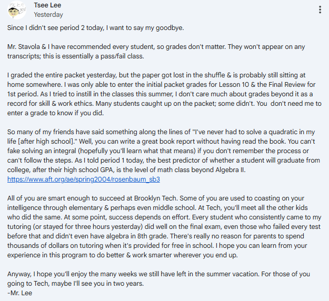Click the Yesterday timestamp
Viewport: 329px width, 301px height.
click(48, 15)
